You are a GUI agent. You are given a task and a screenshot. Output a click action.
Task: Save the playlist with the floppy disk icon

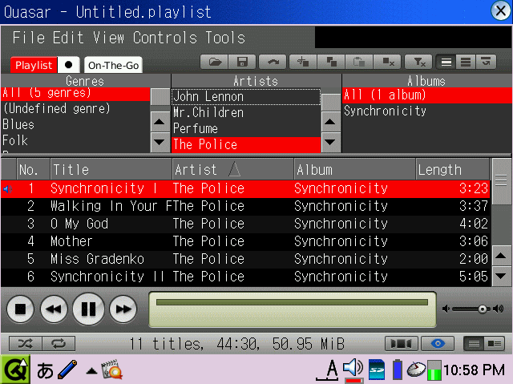(242, 62)
